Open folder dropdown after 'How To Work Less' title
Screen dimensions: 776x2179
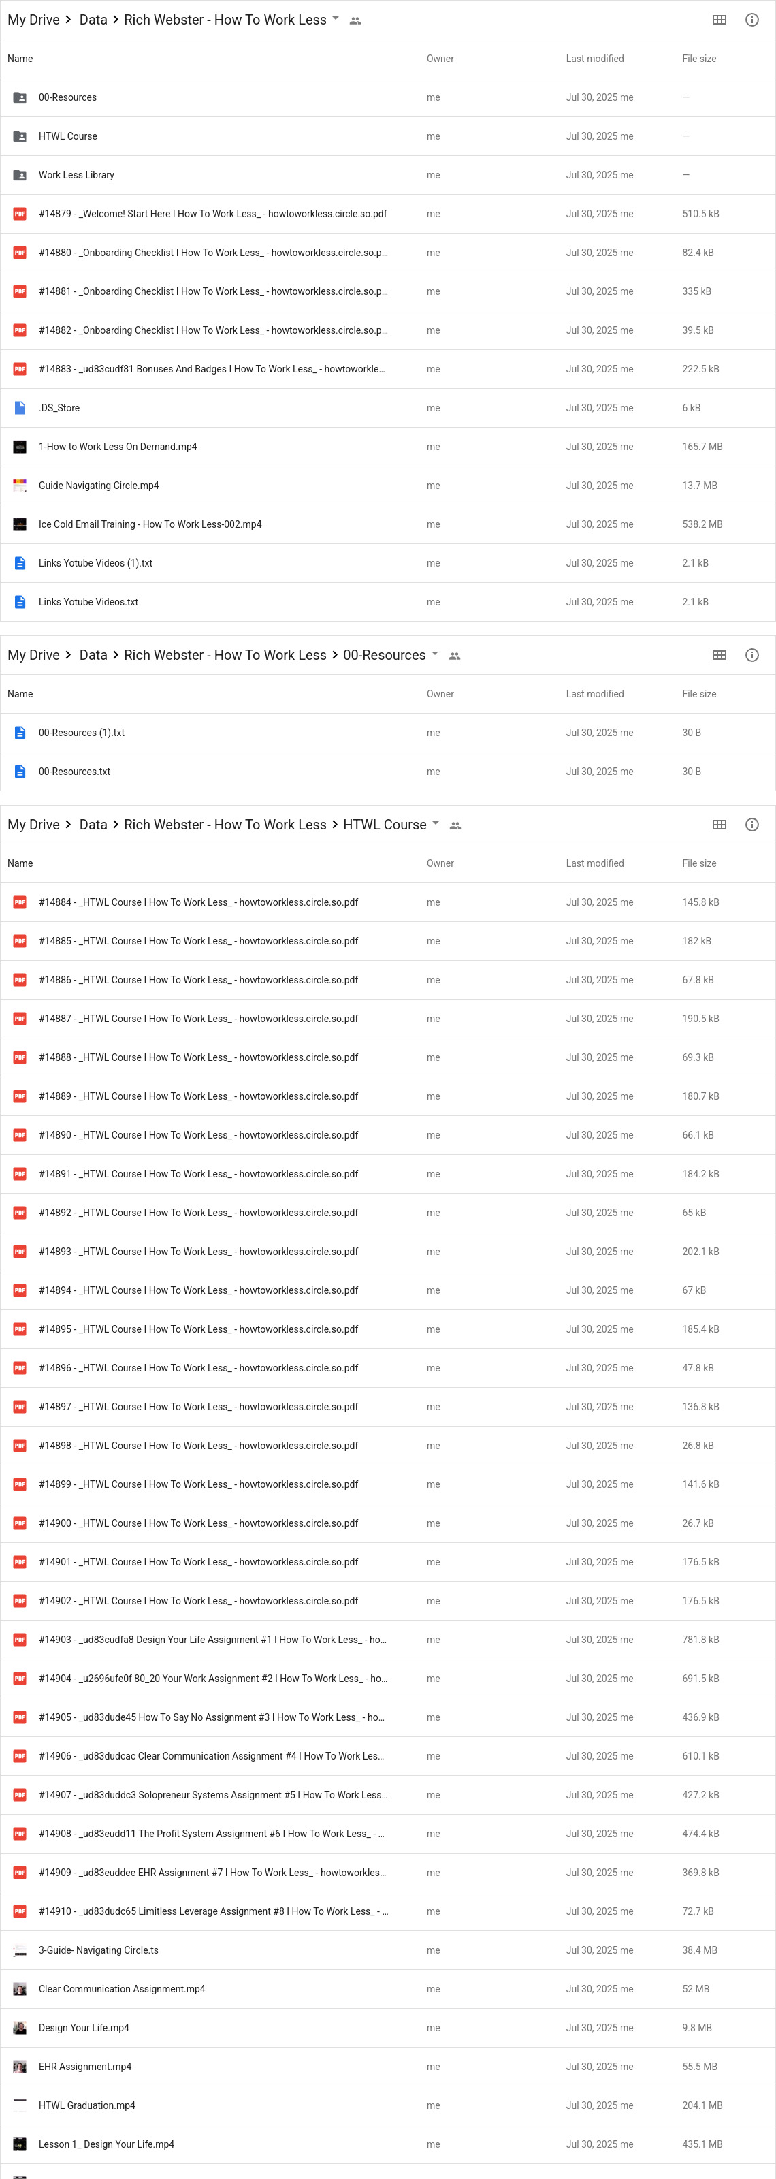[x=336, y=18]
